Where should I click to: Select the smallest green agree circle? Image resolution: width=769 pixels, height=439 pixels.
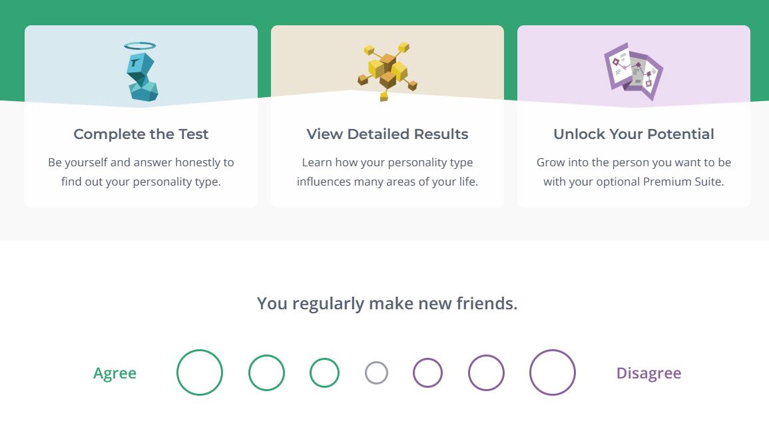pos(324,372)
